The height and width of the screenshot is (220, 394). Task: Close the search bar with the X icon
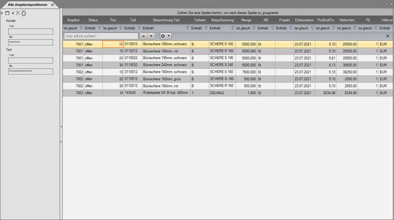point(388,36)
